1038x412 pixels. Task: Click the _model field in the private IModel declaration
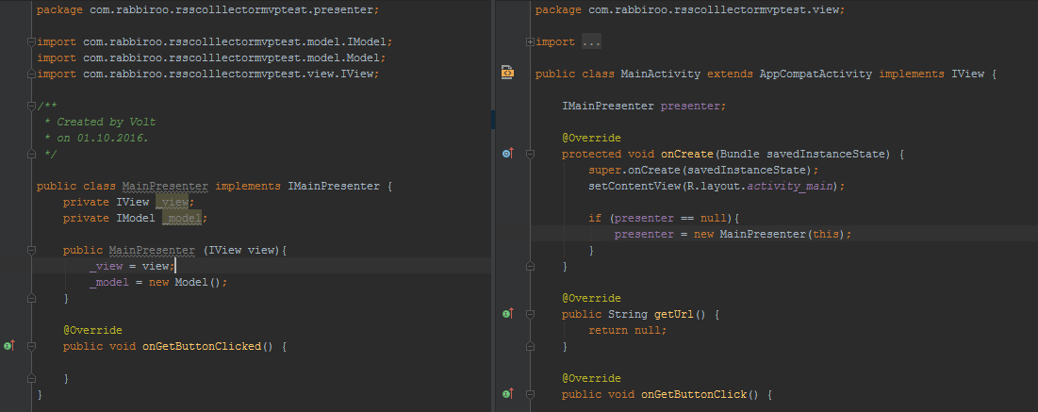[x=182, y=218]
